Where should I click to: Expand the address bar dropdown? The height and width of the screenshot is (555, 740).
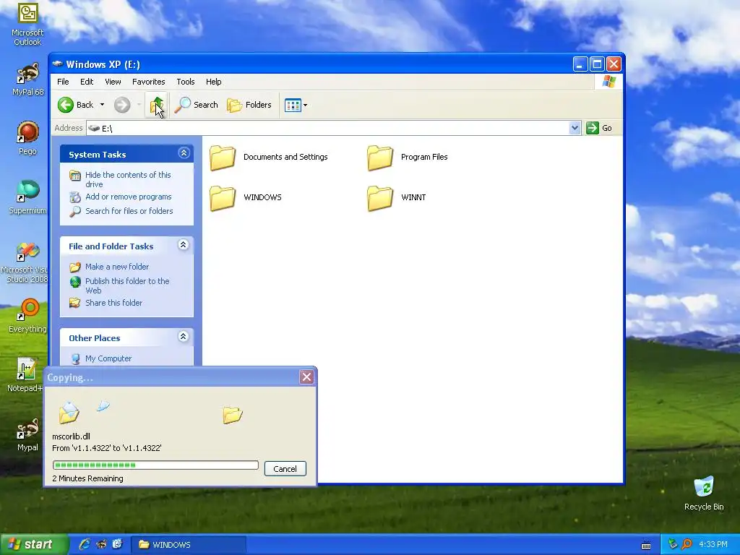(x=575, y=128)
